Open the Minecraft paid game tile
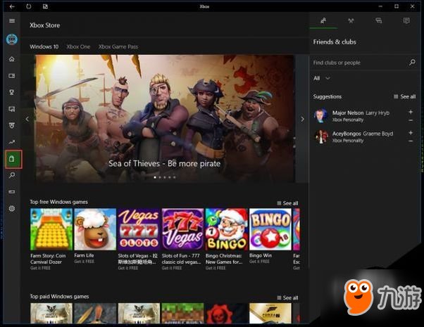Screen dimensions: 424x327 [x=183, y=313]
